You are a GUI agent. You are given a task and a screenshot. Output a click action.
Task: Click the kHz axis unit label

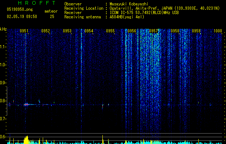tap(3, 29)
